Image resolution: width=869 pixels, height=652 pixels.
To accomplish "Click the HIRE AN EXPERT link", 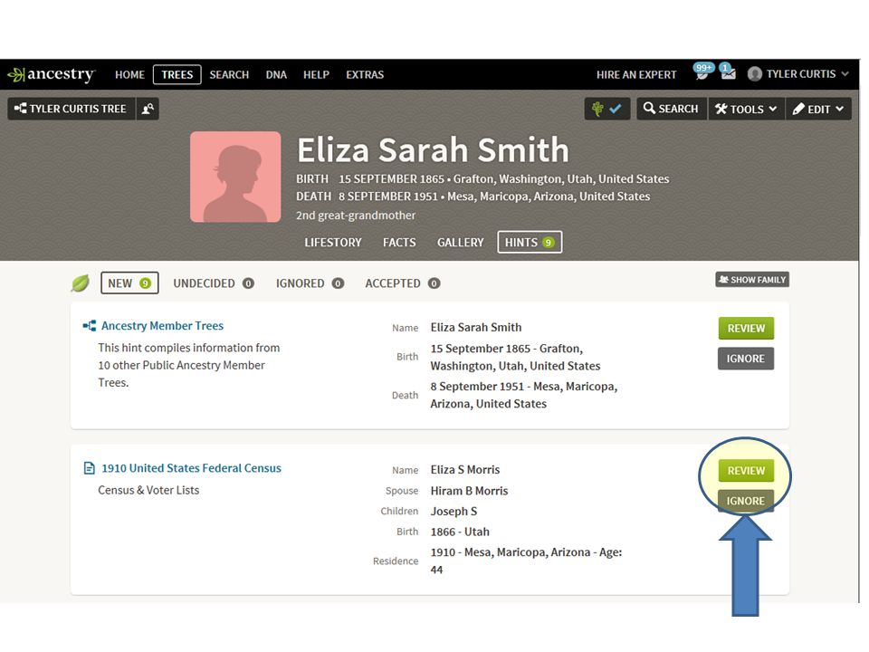I will pyautogui.click(x=636, y=75).
